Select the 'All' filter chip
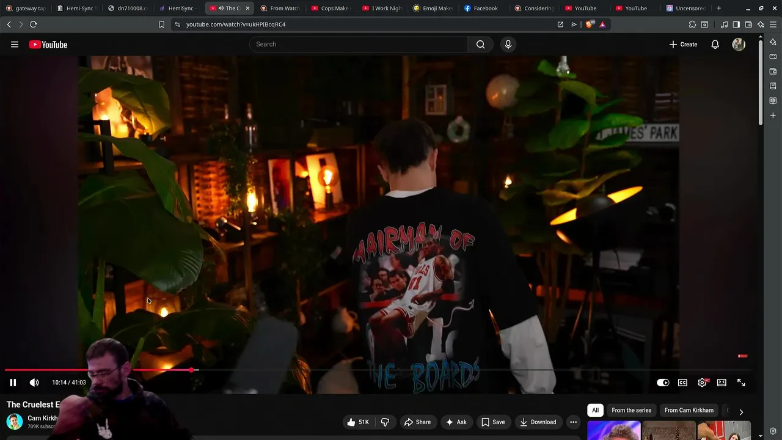Image resolution: width=782 pixels, height=440 pixels. point(595,411)
